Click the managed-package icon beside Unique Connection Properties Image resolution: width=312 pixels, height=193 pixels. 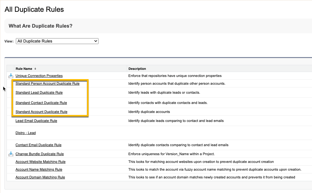click(11, 76)
